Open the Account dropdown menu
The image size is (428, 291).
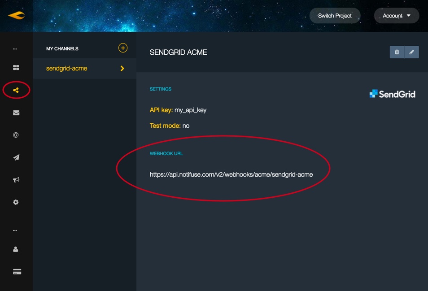pos(396,16)
